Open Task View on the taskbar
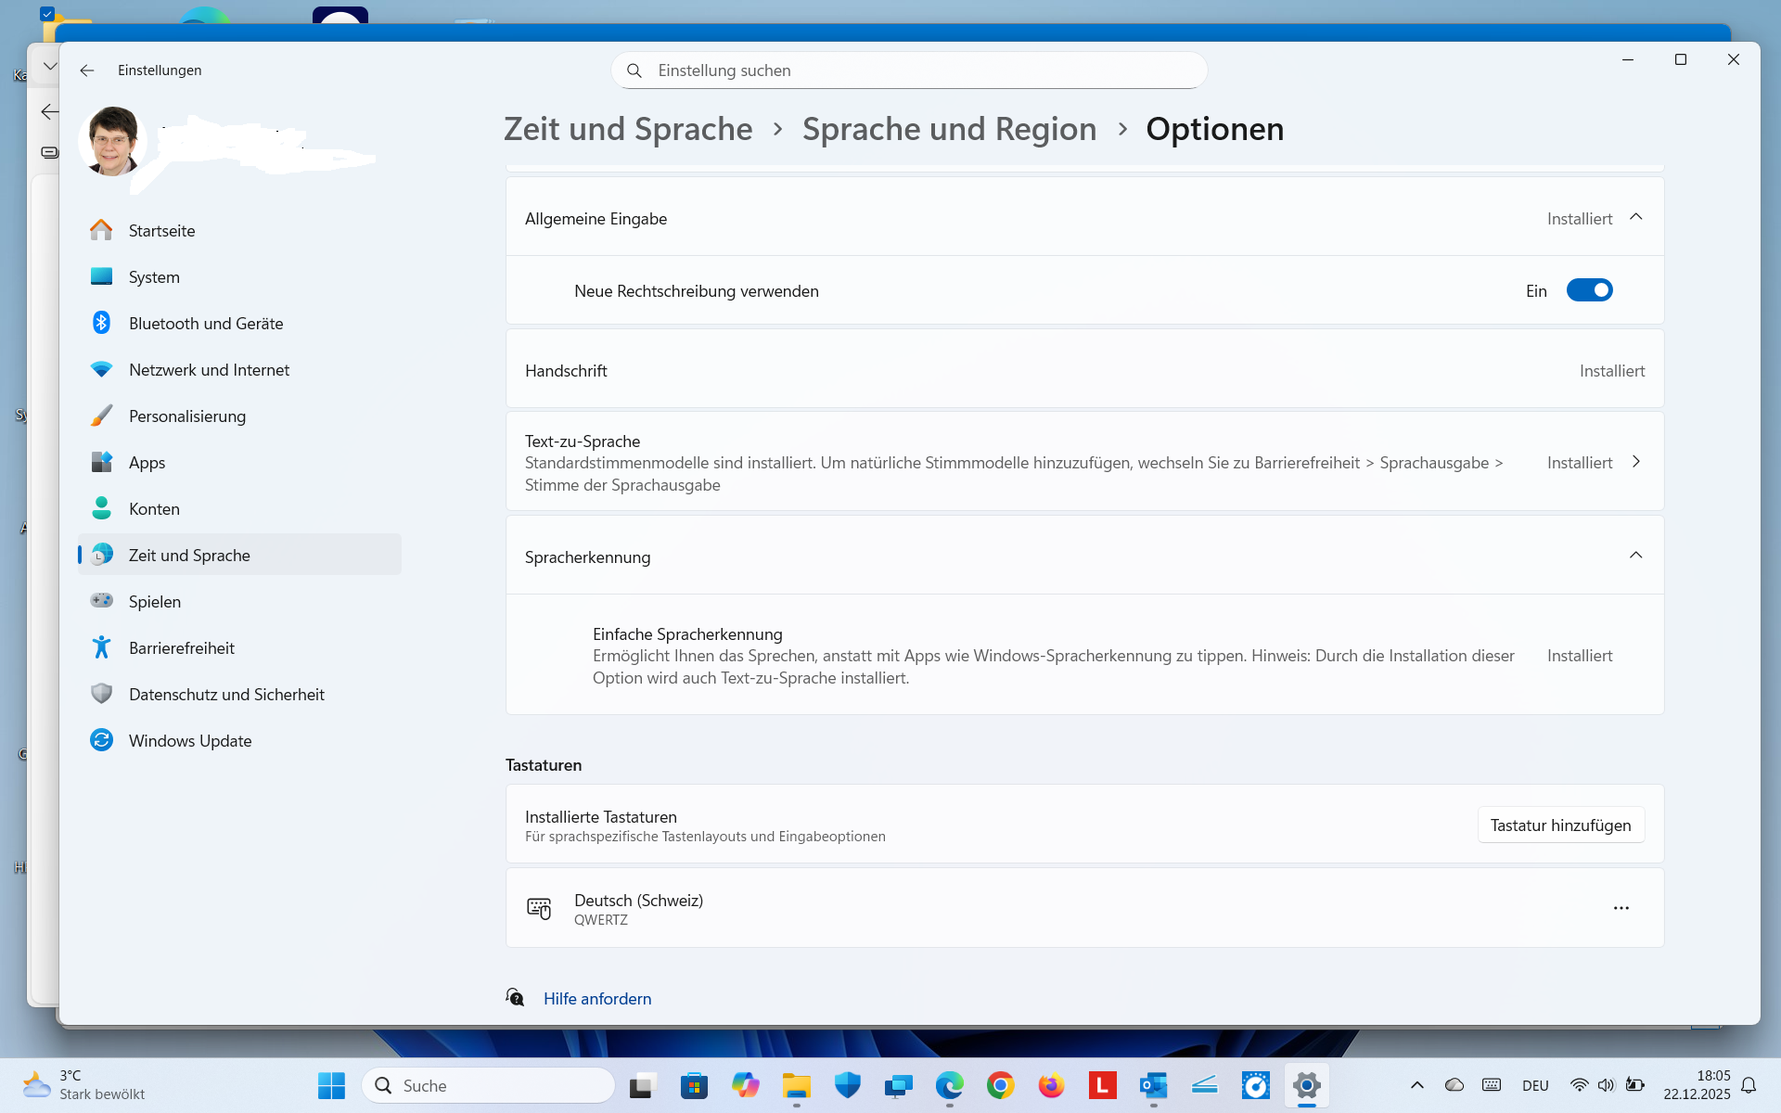 tap(643, 1085)
